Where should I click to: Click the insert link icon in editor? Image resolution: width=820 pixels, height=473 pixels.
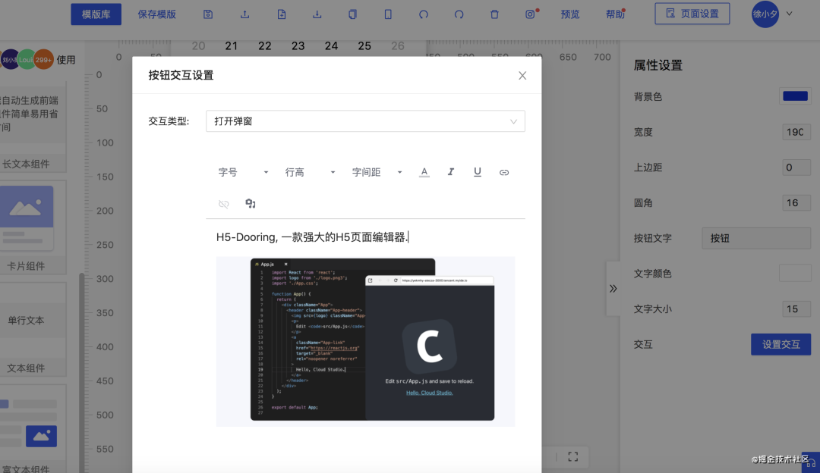click(504, 172)
